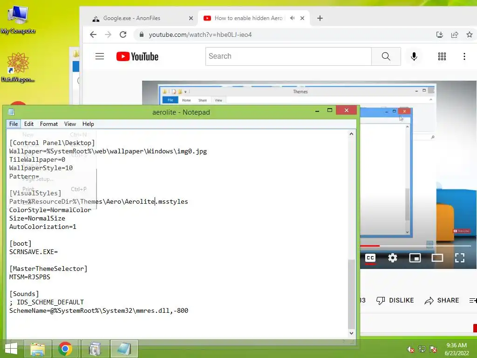
Task: Close the YouTube browser tab
Action: (x=302, y=18)
